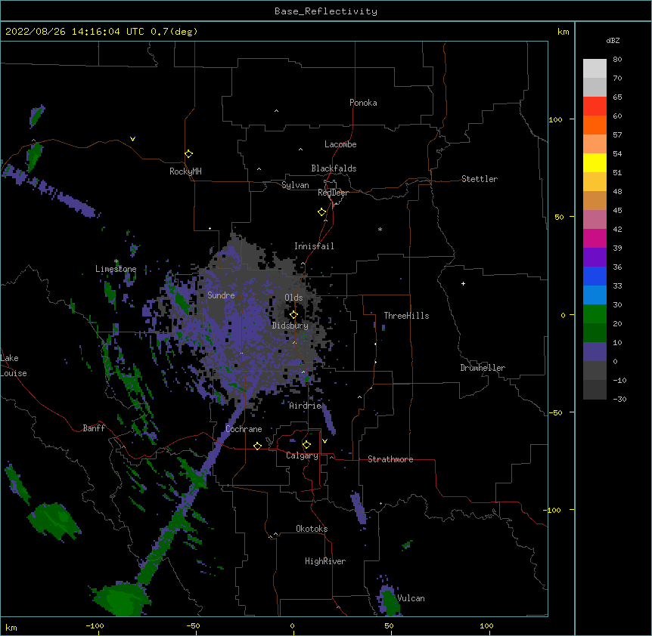The image size is (652, 636).
Task: Click the Calgary label
Action: 302,455
